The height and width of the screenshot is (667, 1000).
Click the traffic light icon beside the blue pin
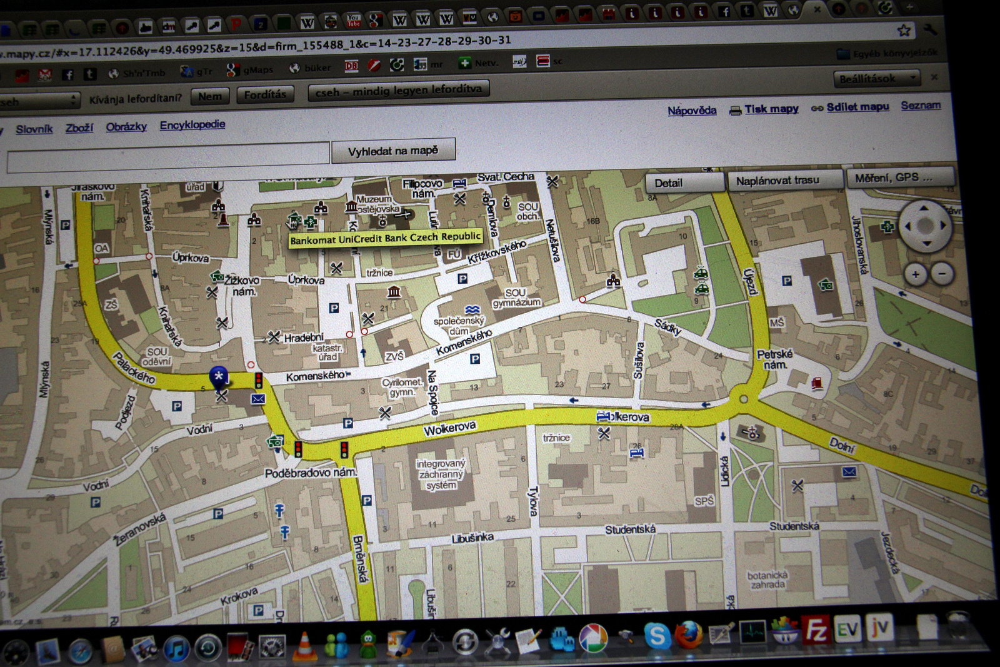pyautogui.click(x=258, y=379)
